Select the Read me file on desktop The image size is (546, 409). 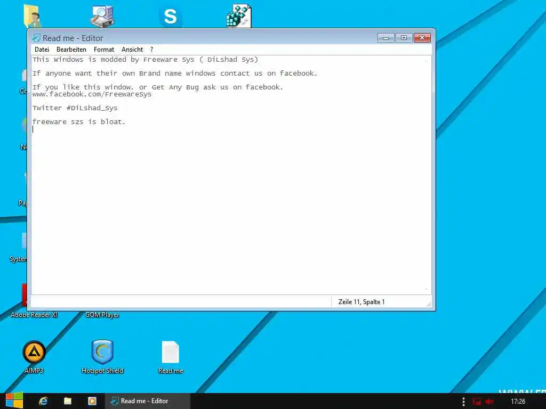click(171, 357)
